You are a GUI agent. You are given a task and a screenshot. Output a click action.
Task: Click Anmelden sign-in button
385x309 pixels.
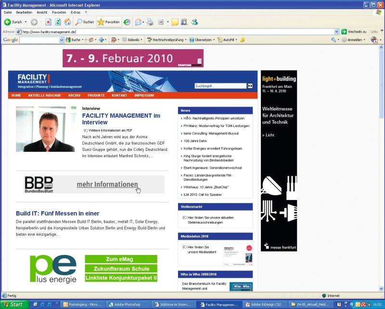click(352, 40)
